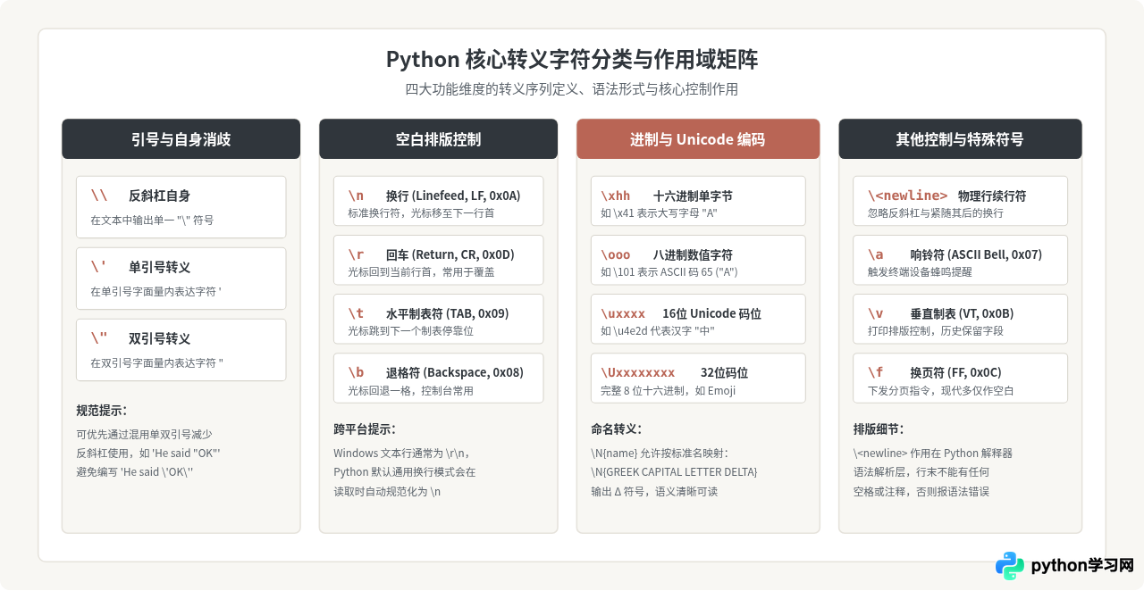Select the description '在文本中输出单一 "\" 符号'

(x=152, y=219)
